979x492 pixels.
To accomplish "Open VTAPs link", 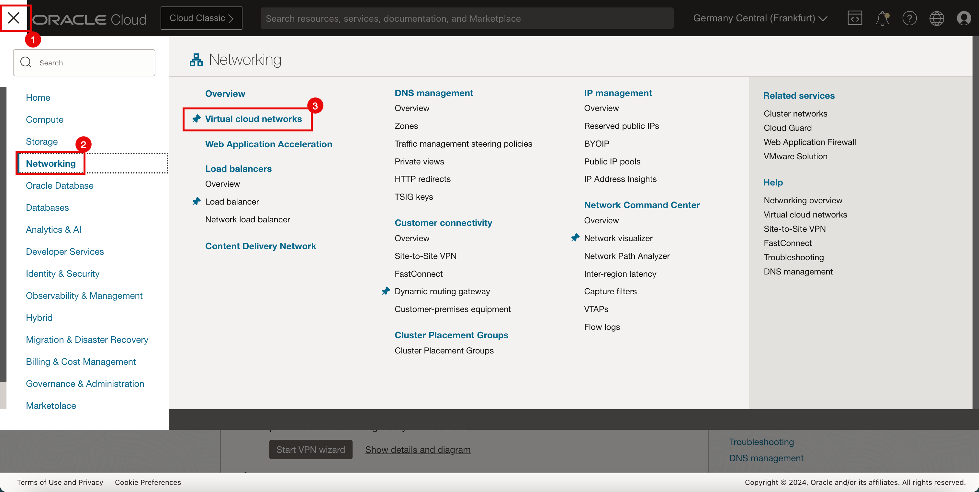I will point(596,309).
